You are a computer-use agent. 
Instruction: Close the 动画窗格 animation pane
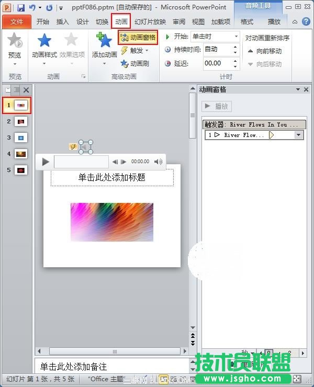point(306,89)
